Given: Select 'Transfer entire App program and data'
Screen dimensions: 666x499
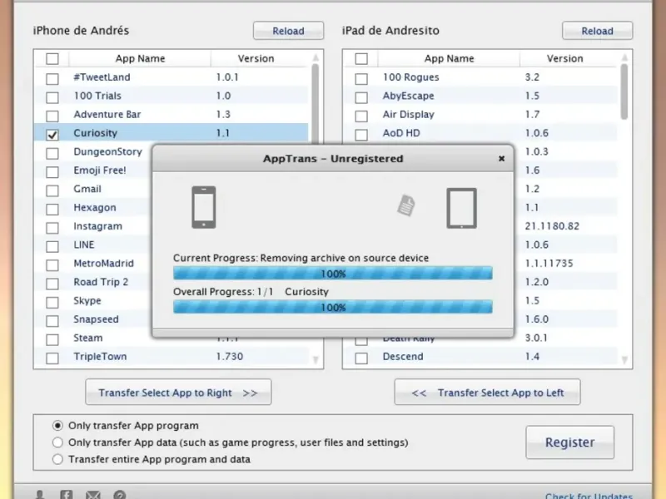Looking at the screenshot, I should click(57, 459).
